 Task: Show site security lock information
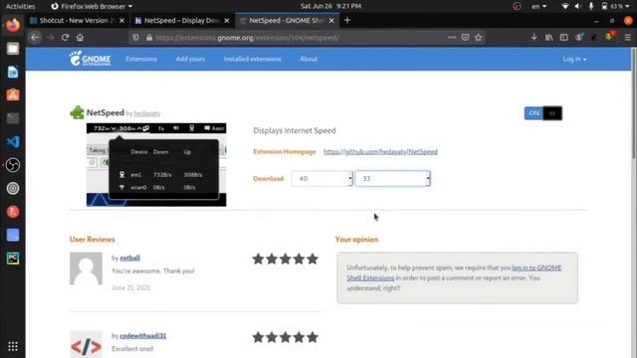point(149,38)
